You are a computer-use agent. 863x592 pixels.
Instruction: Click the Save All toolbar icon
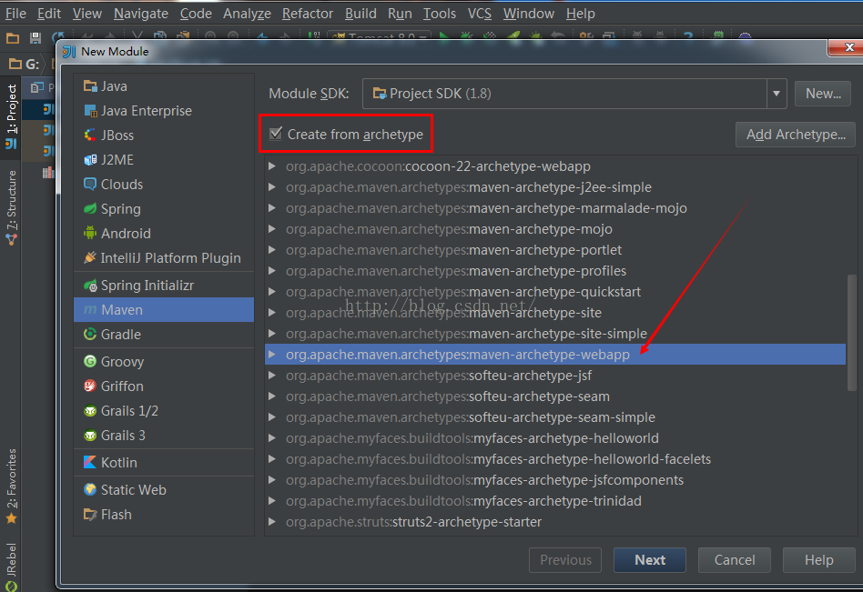coord(36,38)
